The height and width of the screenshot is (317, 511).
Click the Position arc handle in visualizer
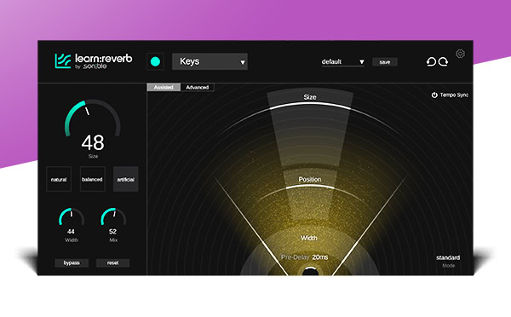click(310, 187)
